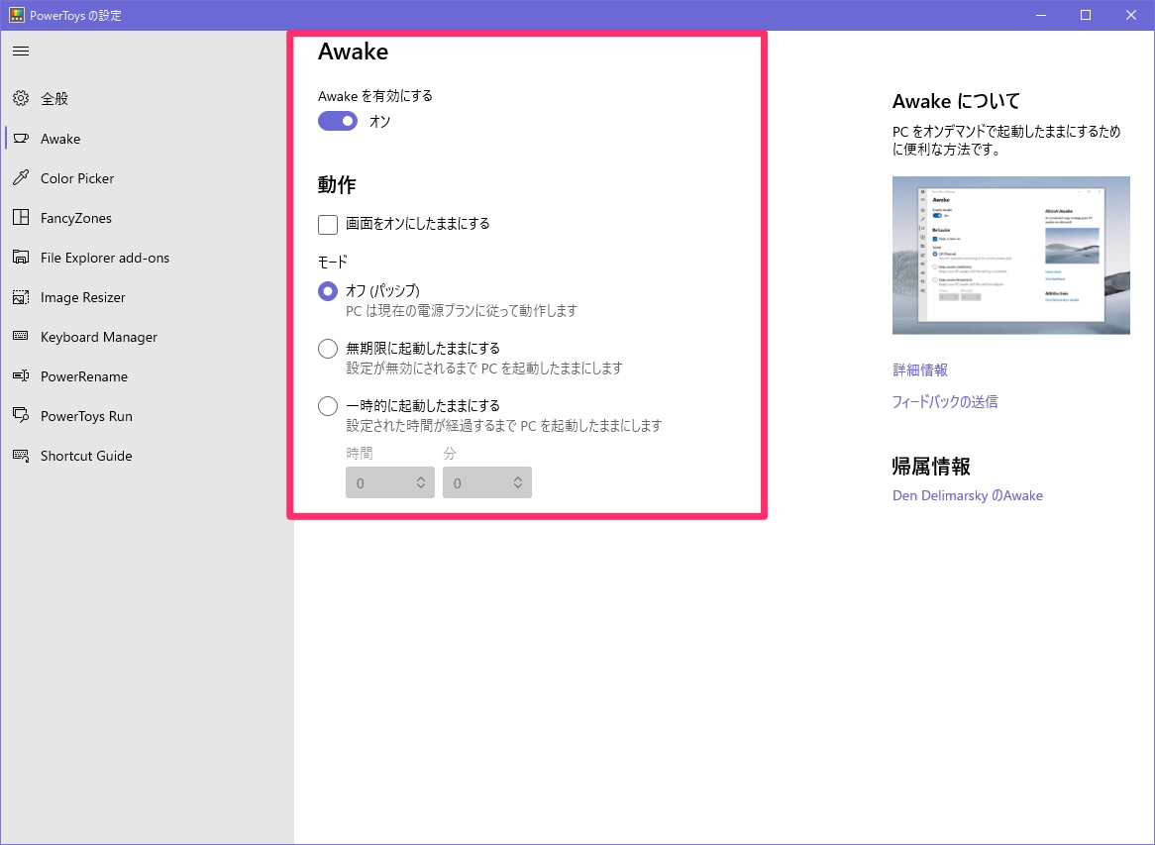1155x845 pixels.
Task: Click text PC は現在の電源プランに従って動作します
Action: 462,311
